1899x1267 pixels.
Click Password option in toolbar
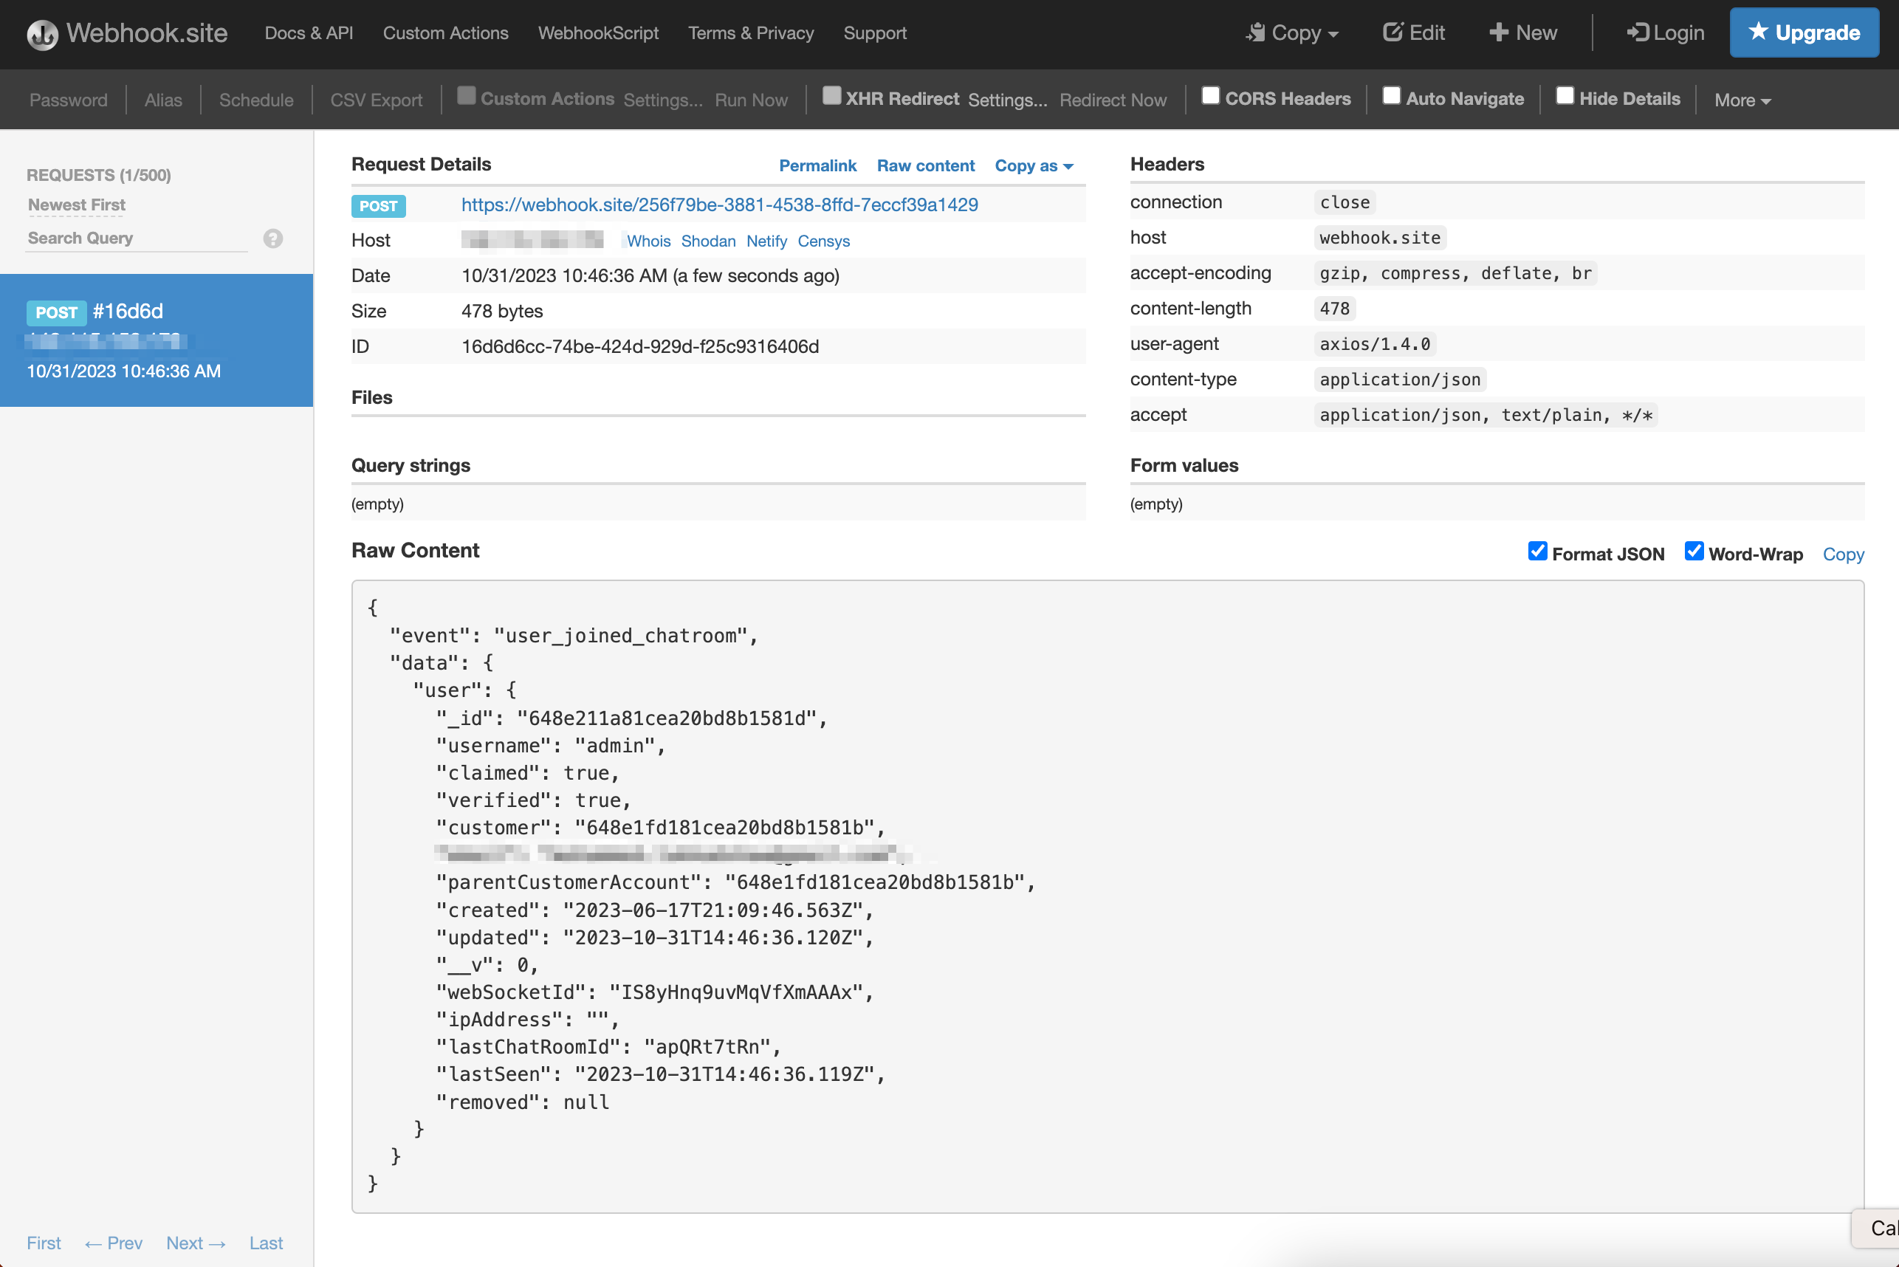(69, 100)
